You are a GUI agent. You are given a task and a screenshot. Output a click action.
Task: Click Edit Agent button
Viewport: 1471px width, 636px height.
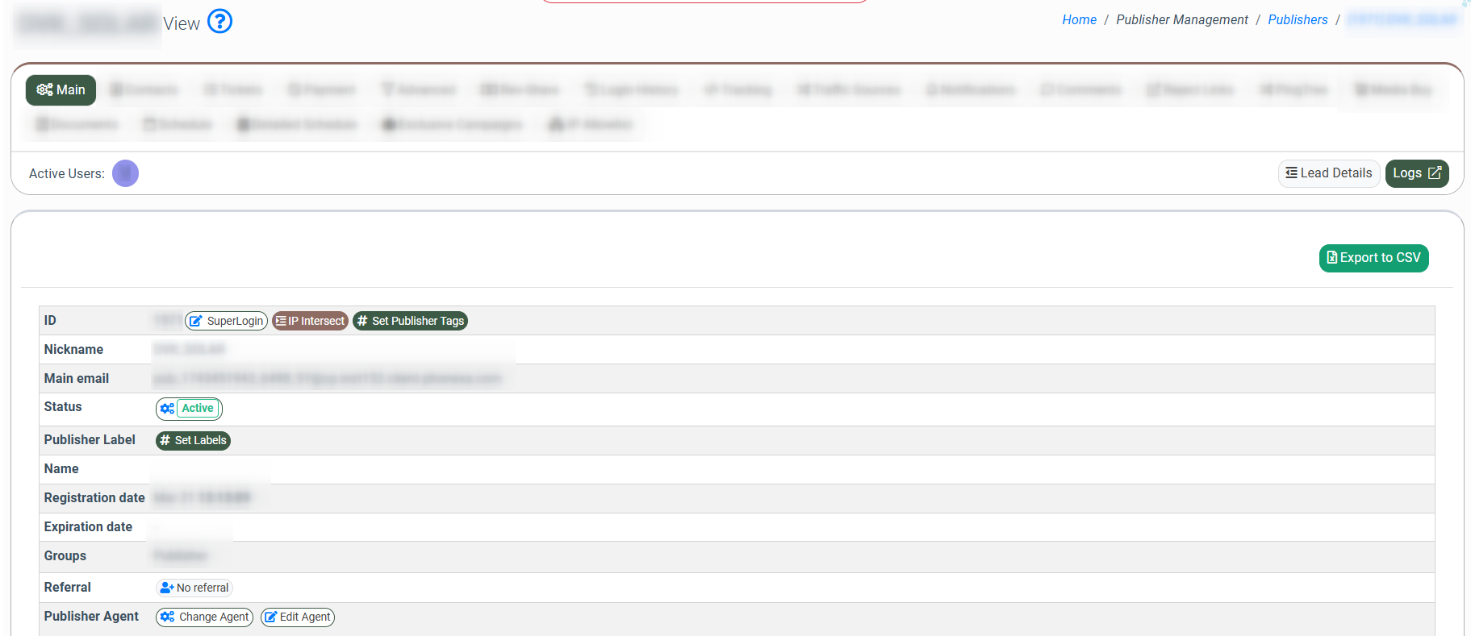coord(297,617)
